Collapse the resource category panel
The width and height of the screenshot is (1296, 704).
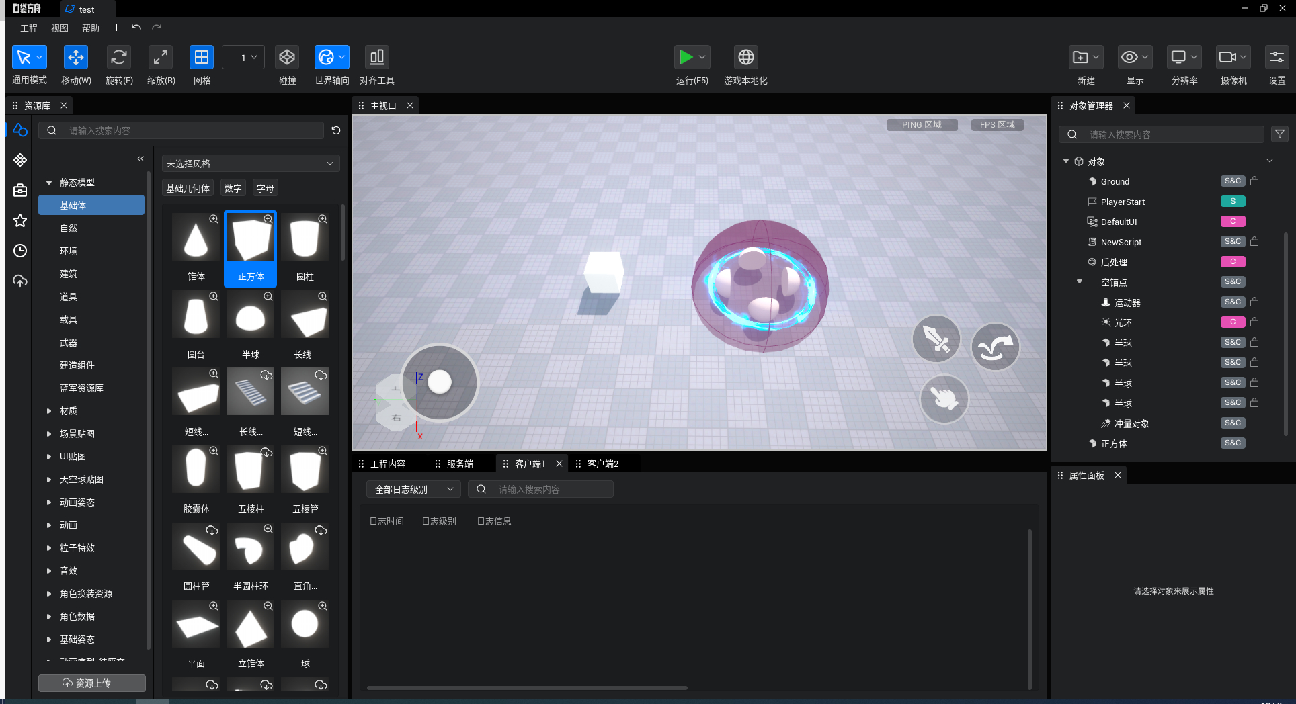coord(140,159)
